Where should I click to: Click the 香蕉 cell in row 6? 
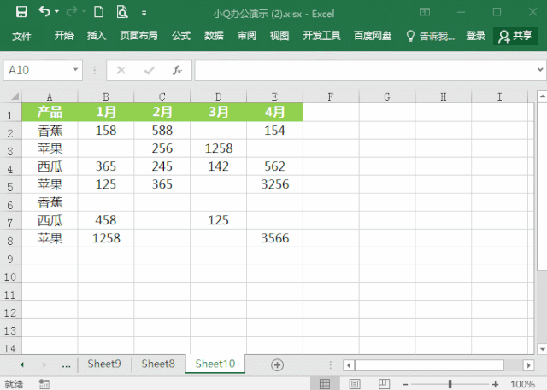pyautogui.click(x=50, y=202)
